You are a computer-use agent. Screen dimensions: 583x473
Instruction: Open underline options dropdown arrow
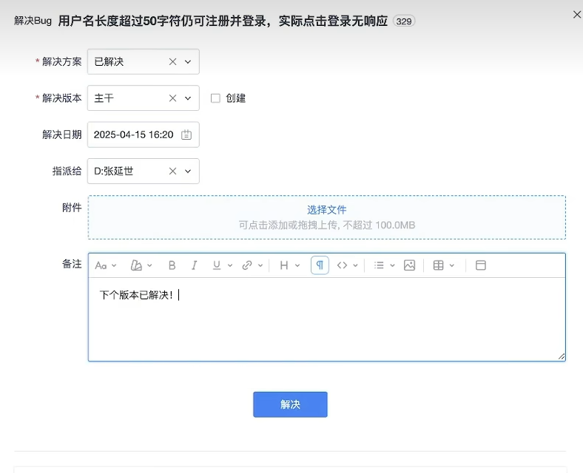(230, 265)
